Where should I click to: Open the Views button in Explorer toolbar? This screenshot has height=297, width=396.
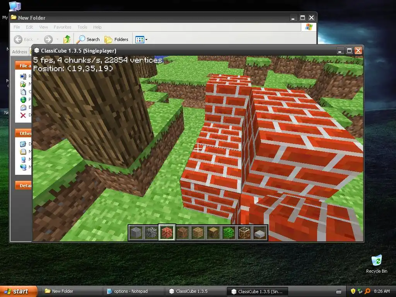140,39
